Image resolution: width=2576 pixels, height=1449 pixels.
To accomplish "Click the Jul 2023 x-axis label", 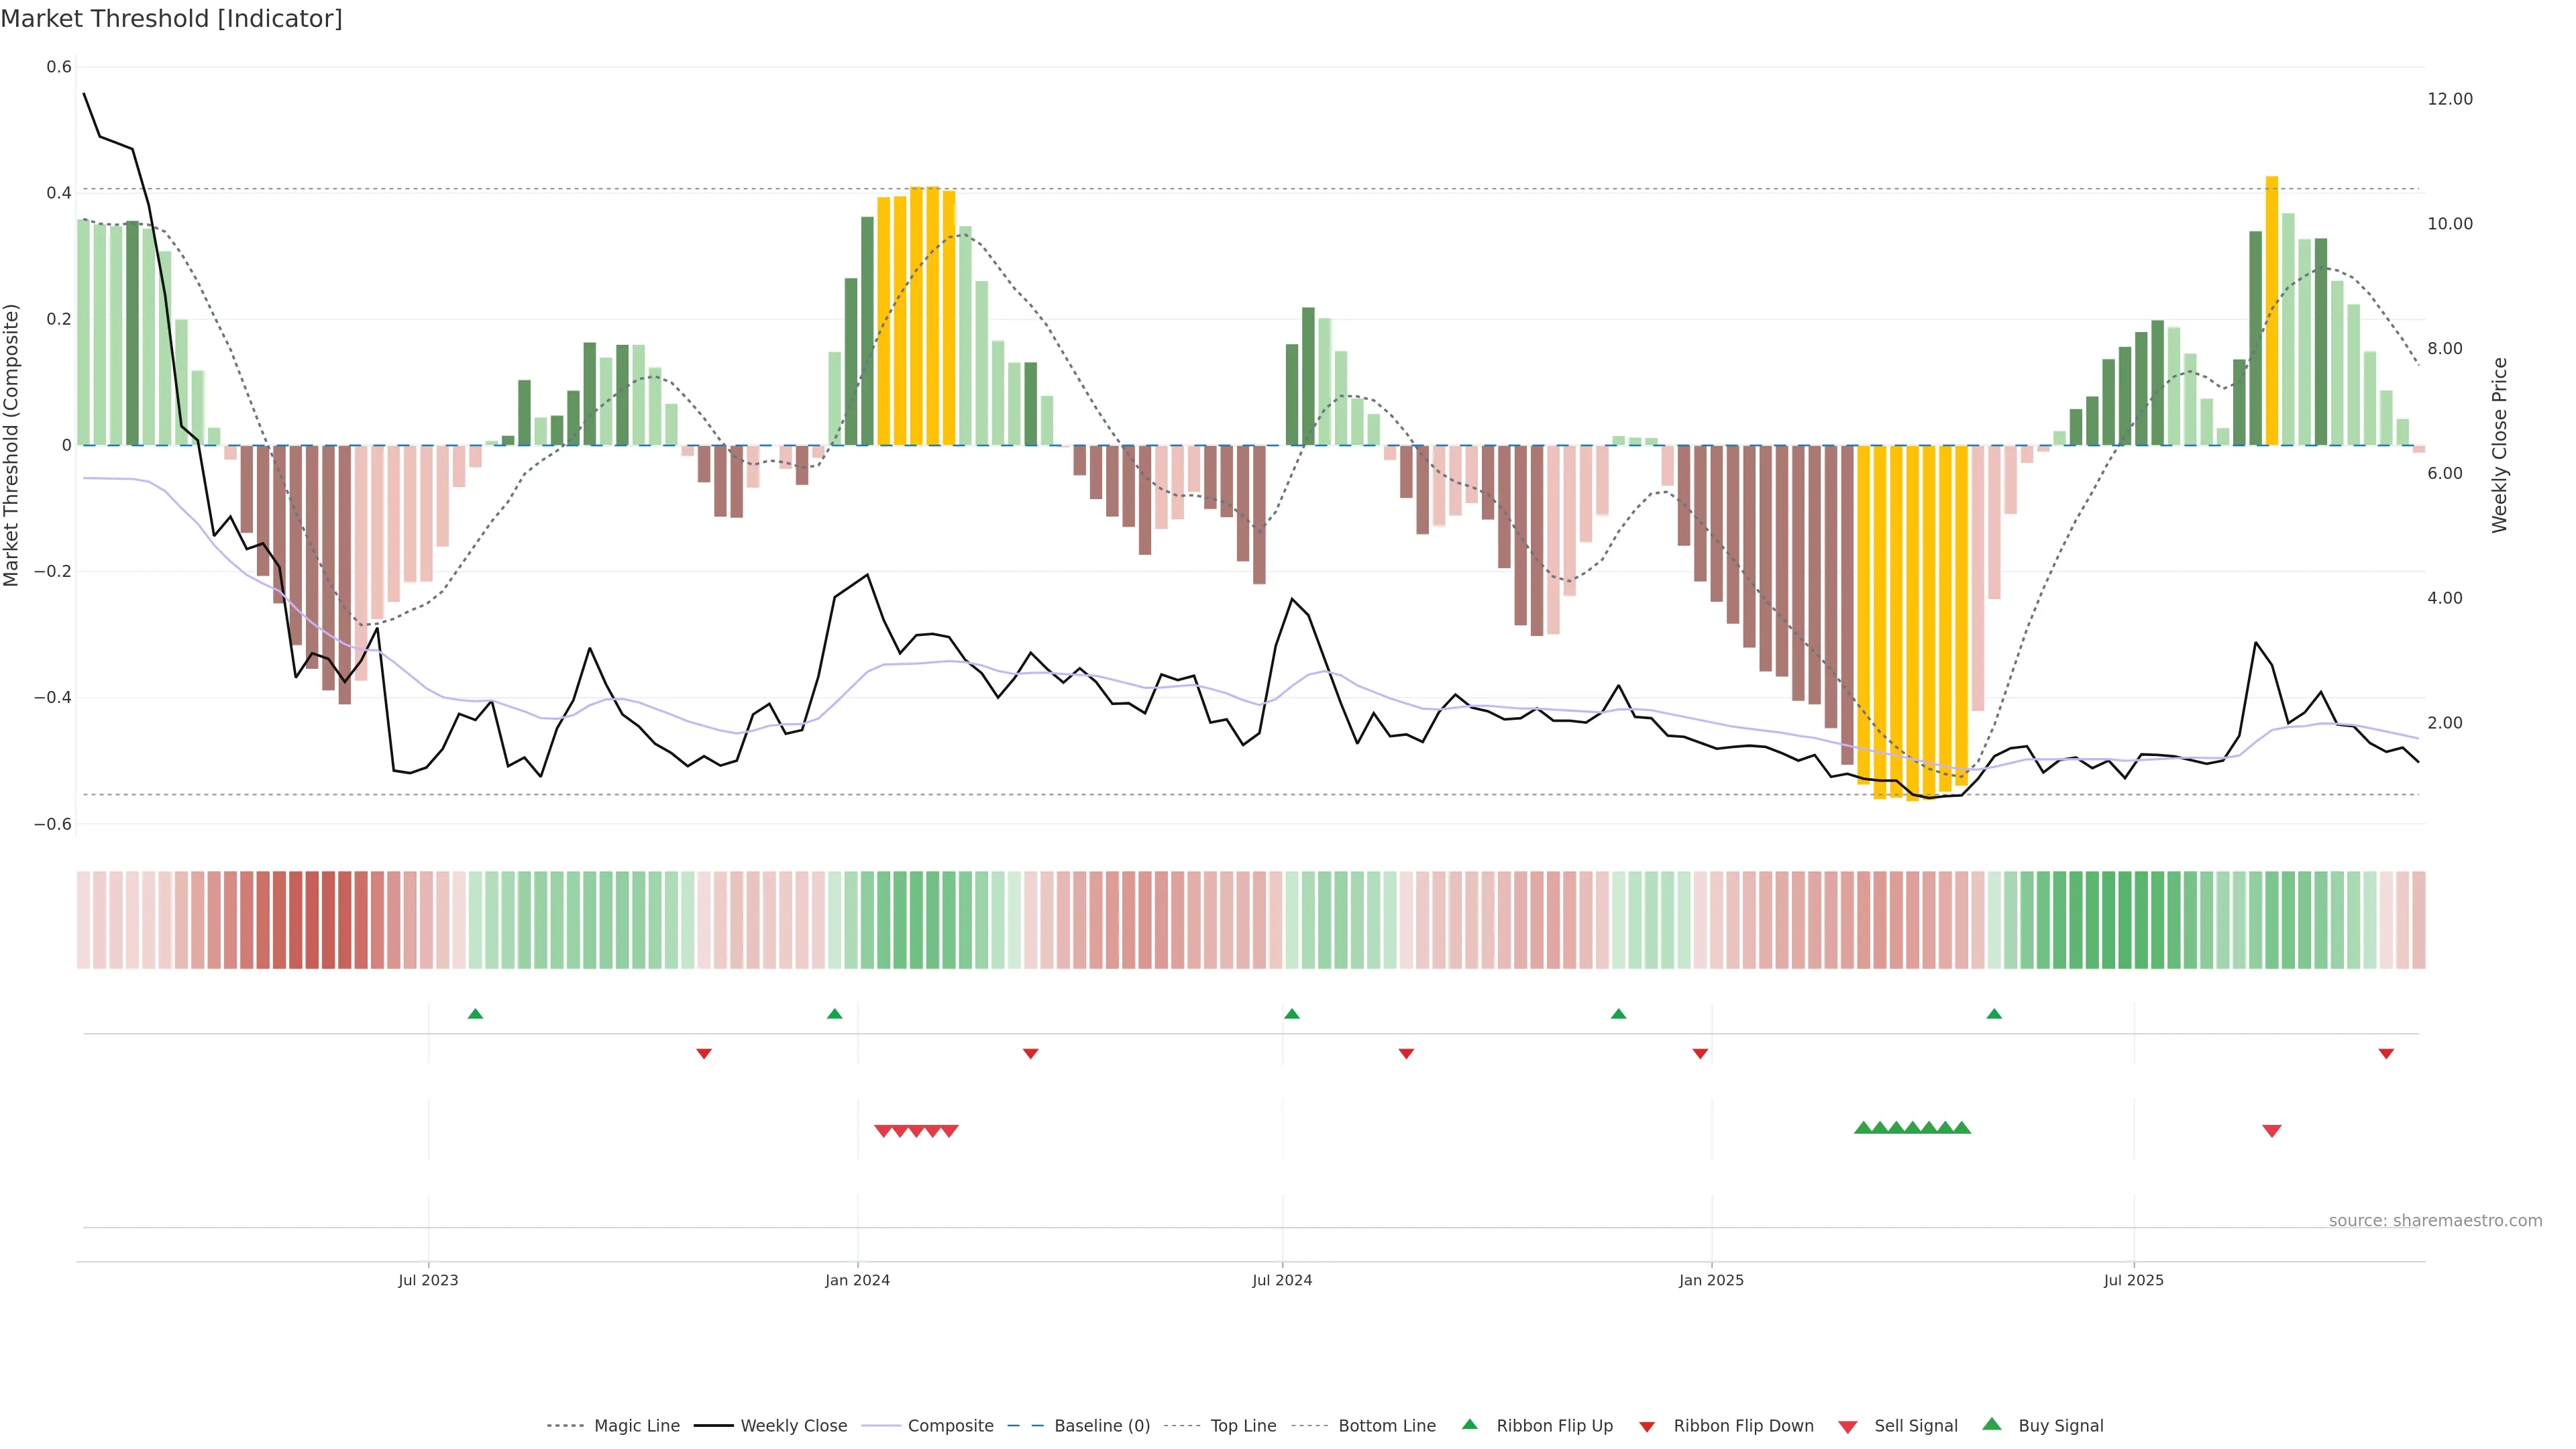I will click(x=428, y=1280).
